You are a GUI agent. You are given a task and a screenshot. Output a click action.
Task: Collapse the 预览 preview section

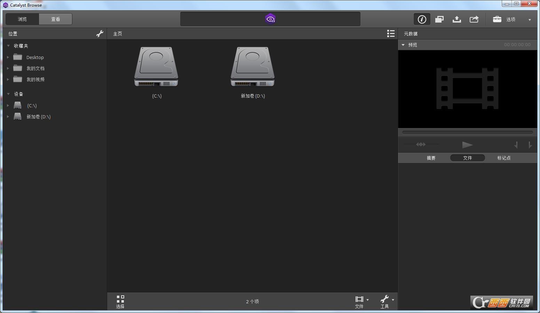403,45
